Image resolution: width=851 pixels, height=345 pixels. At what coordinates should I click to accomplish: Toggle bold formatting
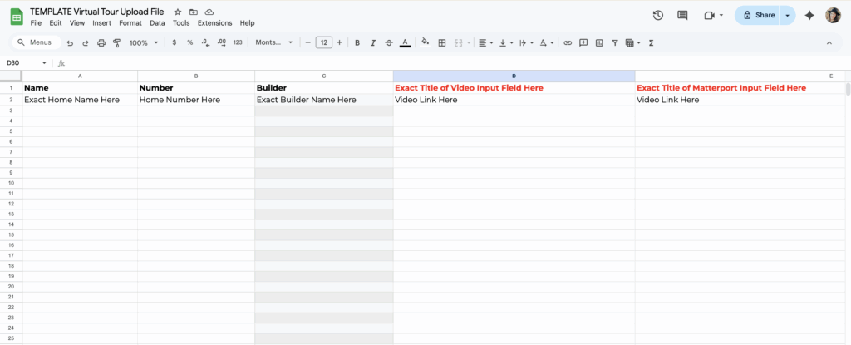[x=357, y=42]
